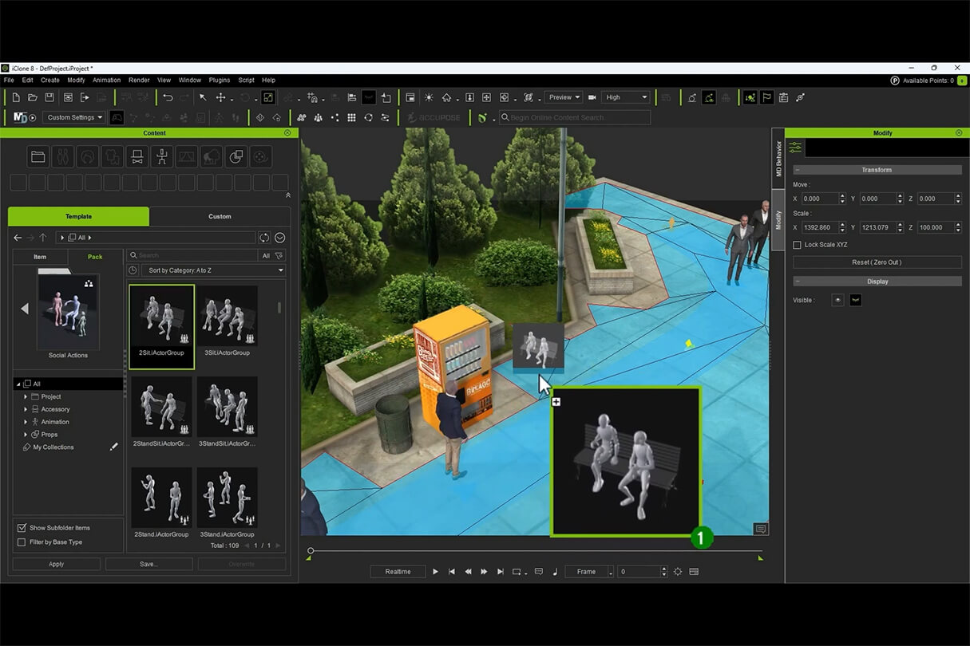
Task: Open the High quality dropdown
Action: coord(627,97)
